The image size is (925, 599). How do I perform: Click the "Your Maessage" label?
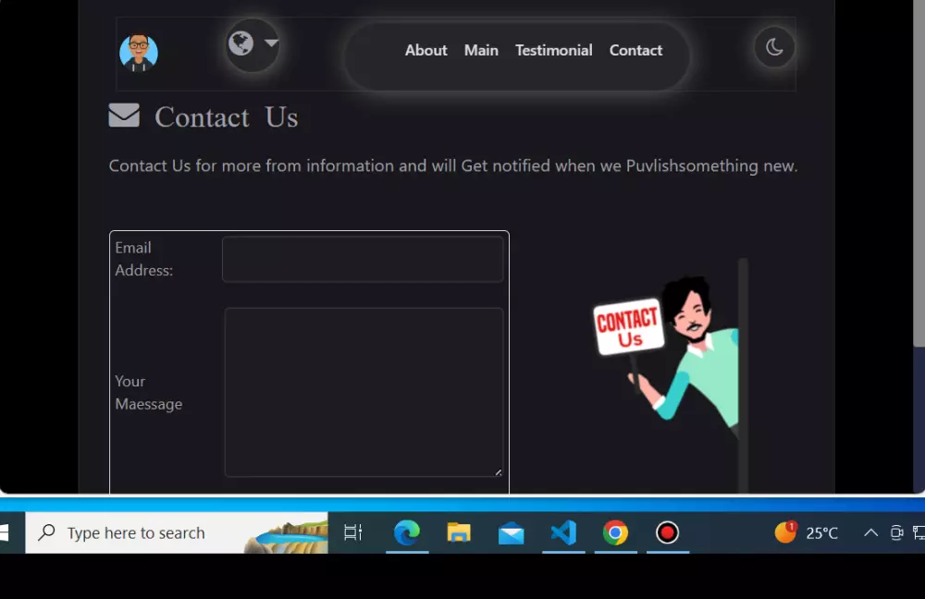pyautogui.click(x=149, y=393)
